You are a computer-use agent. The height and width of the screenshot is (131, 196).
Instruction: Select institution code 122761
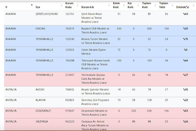70,14
